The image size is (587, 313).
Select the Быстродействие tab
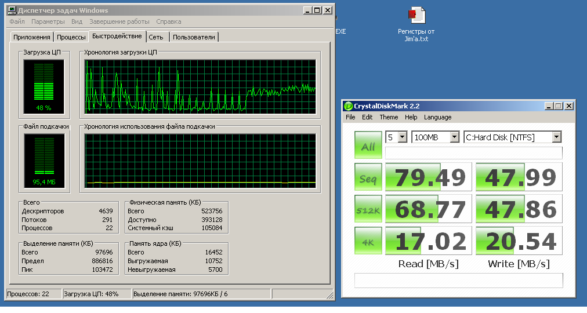click(117, 37)
